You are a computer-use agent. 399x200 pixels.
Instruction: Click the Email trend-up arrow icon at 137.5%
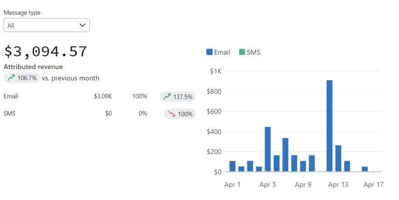[167, 96]
